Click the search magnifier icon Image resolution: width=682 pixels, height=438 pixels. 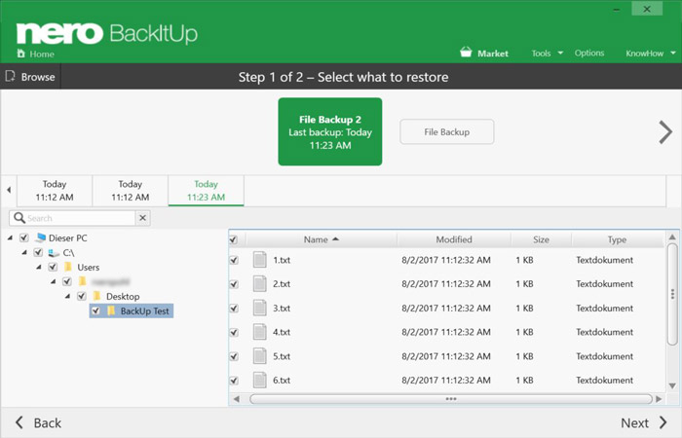click(19, 217)
